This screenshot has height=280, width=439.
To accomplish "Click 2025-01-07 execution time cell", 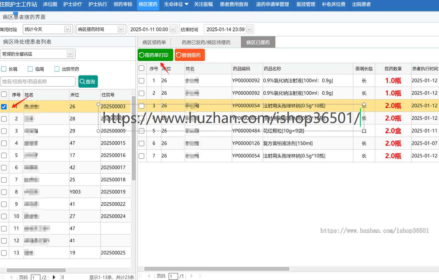I will click(425, 143).
